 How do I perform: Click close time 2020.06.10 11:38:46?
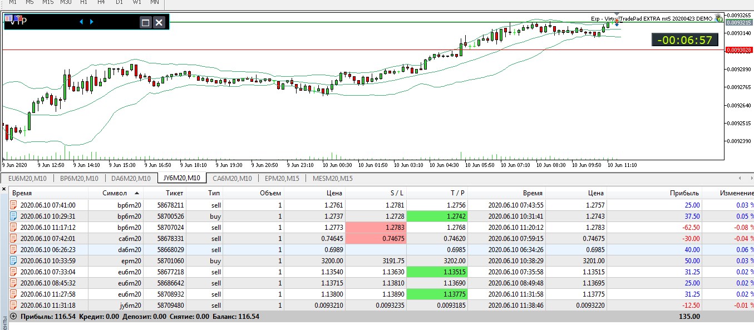click(516, 305)
